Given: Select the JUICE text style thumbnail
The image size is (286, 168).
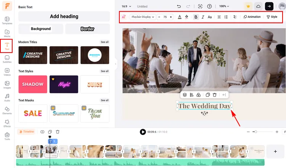Looking at the screenshot, I should [x=95, y=84].
